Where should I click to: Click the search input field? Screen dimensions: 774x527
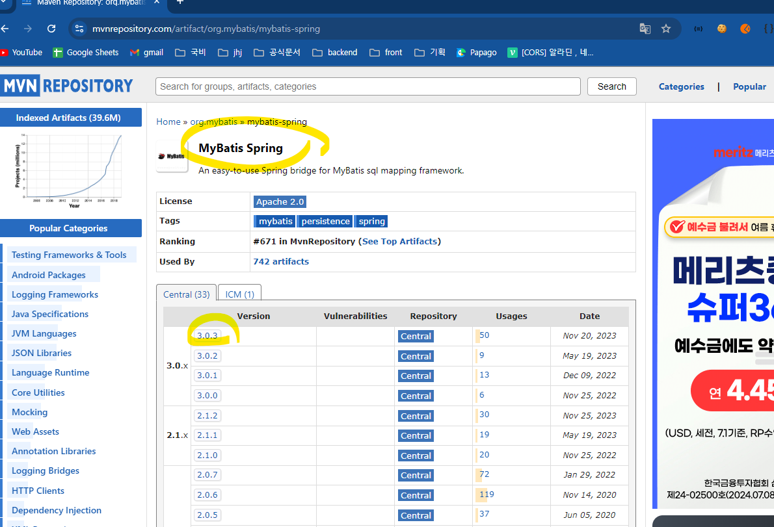click(x=367, y=86)
